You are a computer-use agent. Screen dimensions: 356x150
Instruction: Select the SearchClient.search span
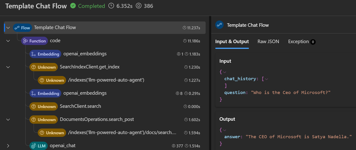(x=105, y=107)
